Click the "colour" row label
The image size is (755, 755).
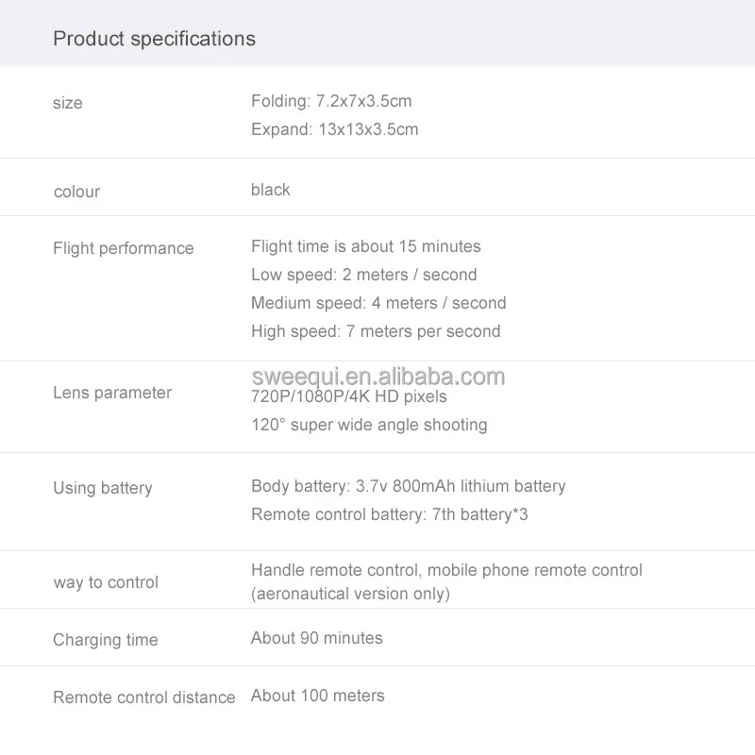coord(76,192)
